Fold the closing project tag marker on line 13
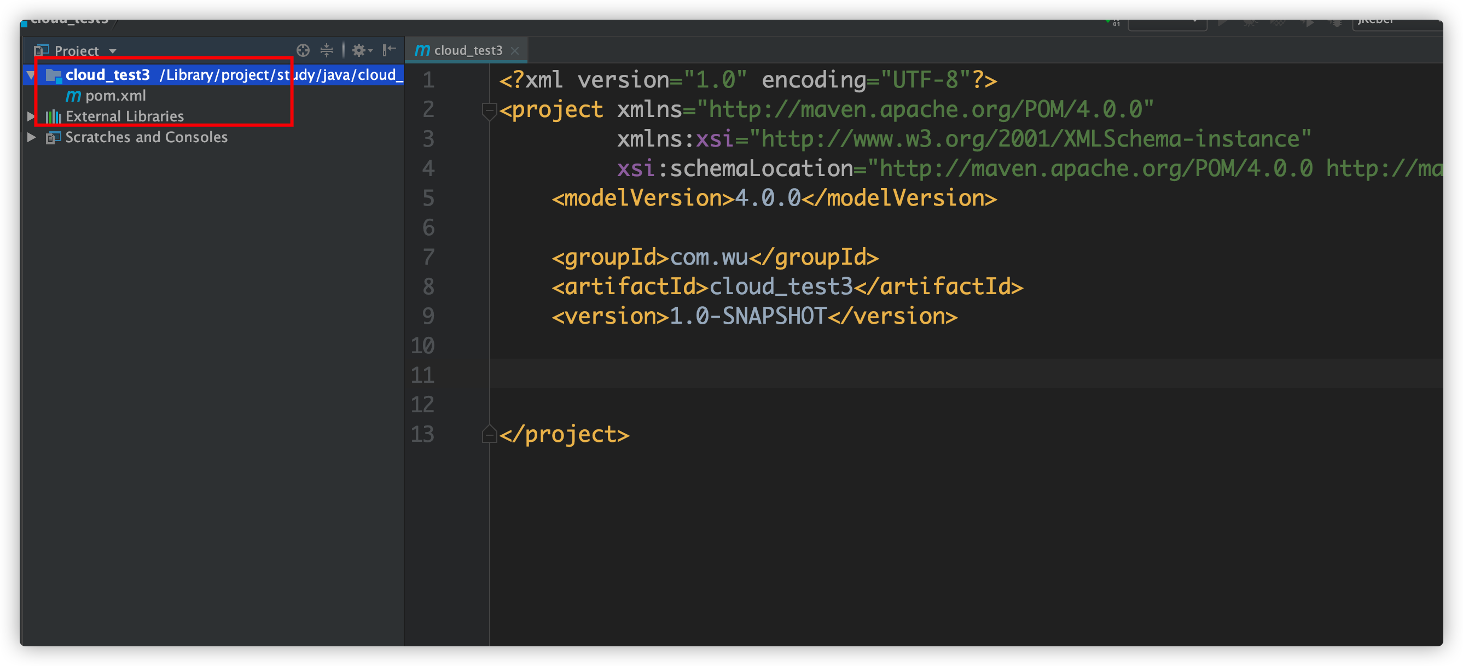 489,435
